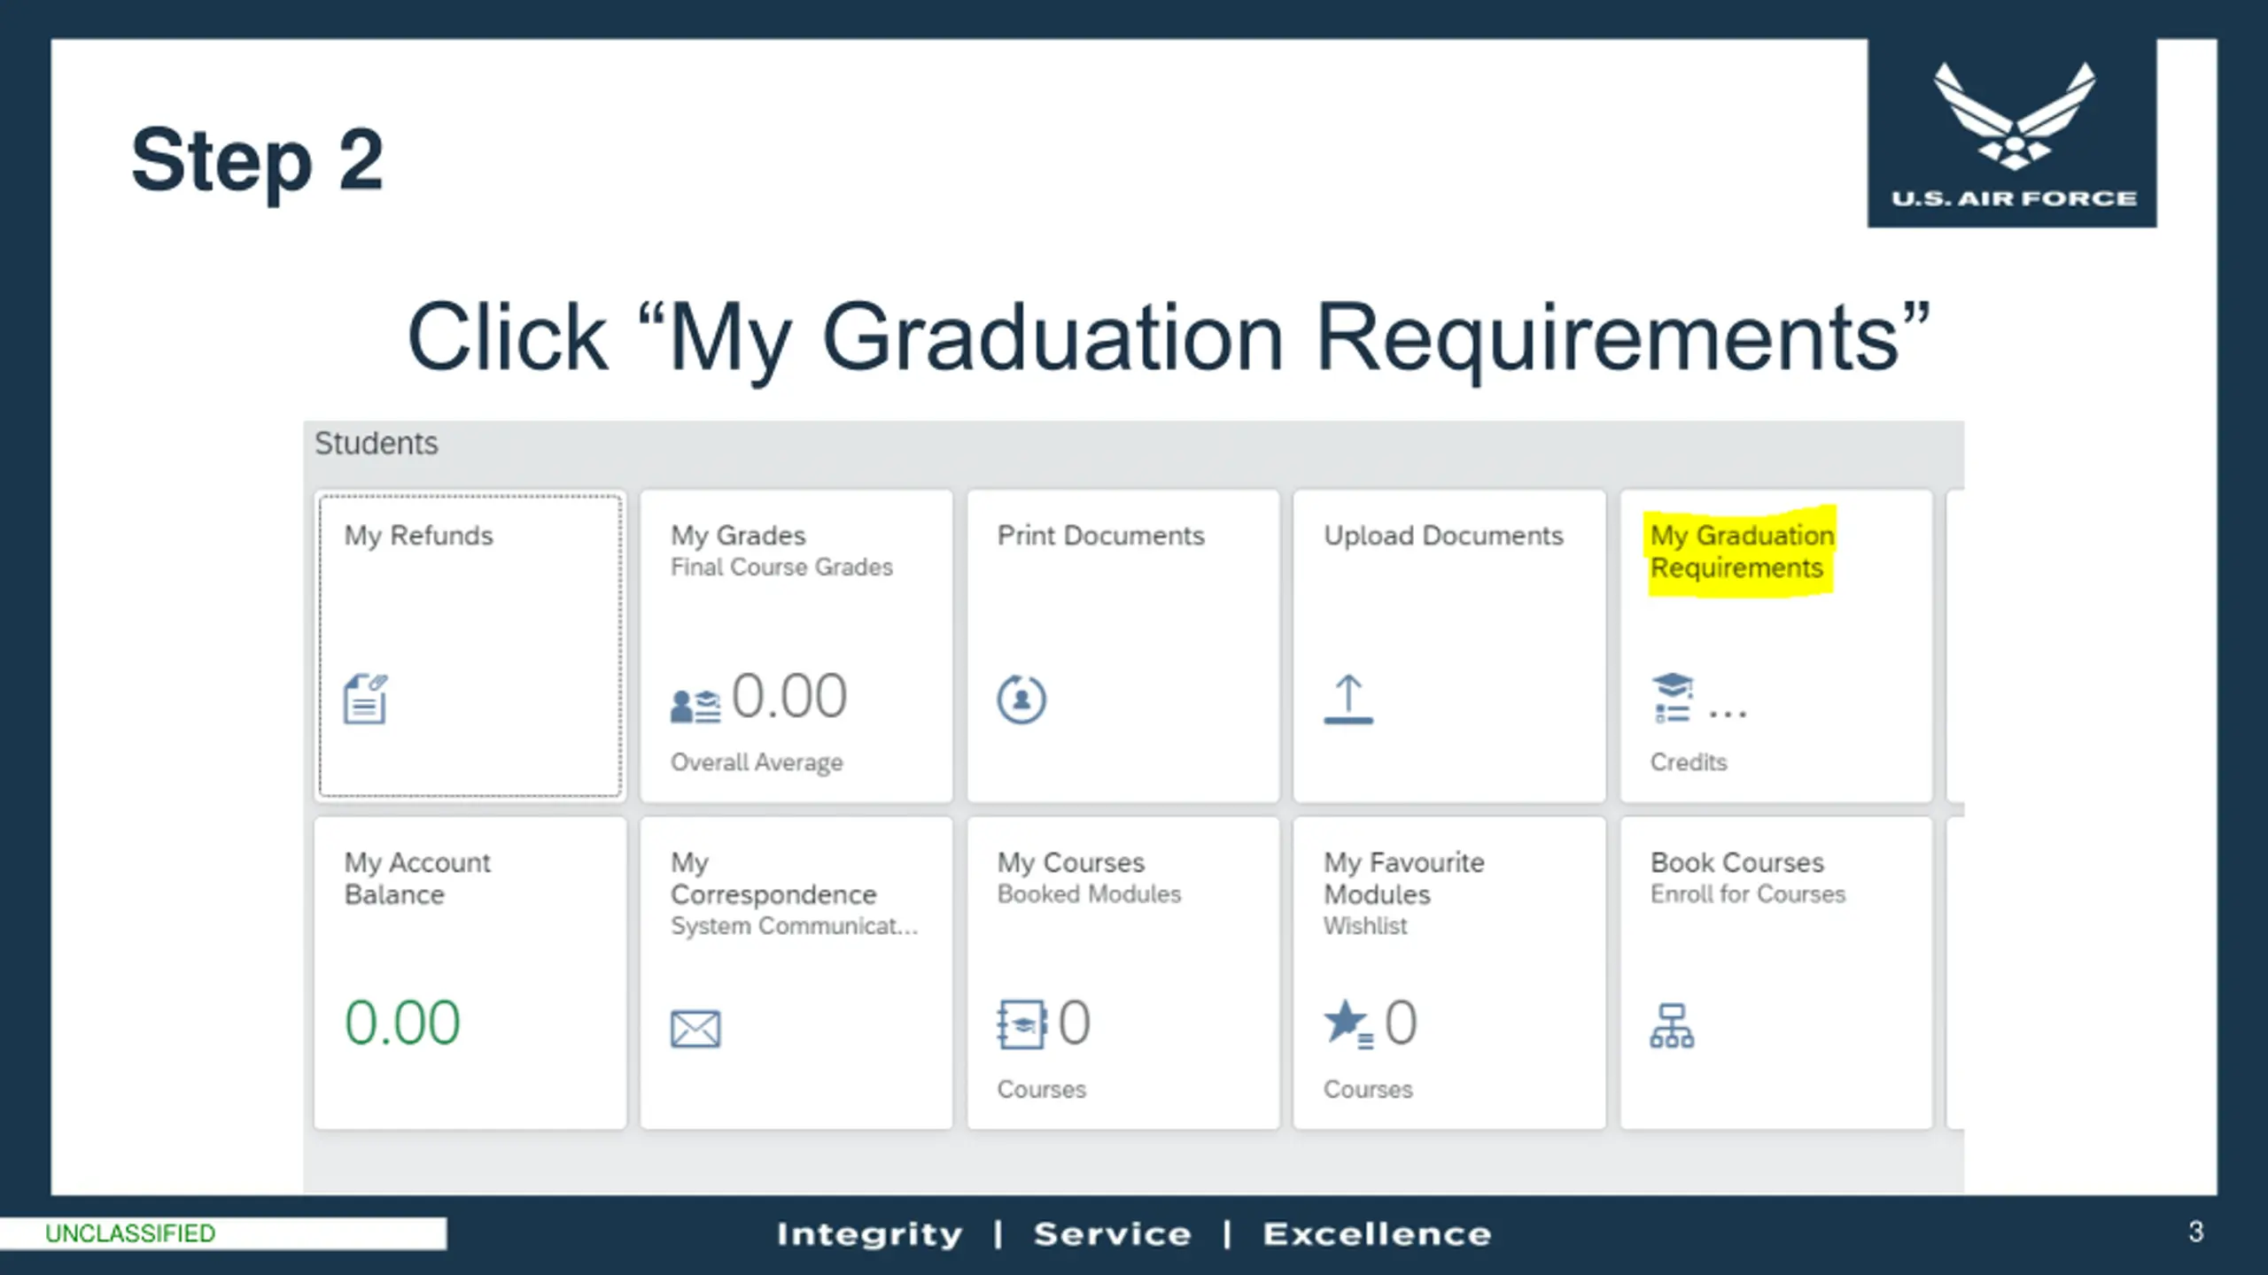Click the My Refunds document icon
This screenshot has width=2268, height=1275.
pyautogui.click(x=365, y=699)
